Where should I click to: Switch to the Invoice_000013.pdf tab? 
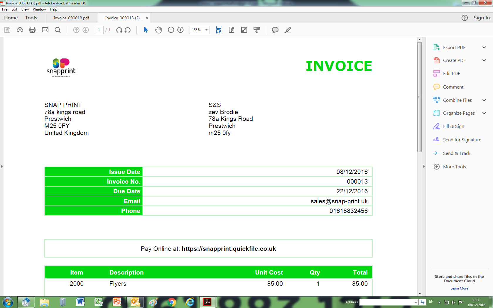click(71, 18)
